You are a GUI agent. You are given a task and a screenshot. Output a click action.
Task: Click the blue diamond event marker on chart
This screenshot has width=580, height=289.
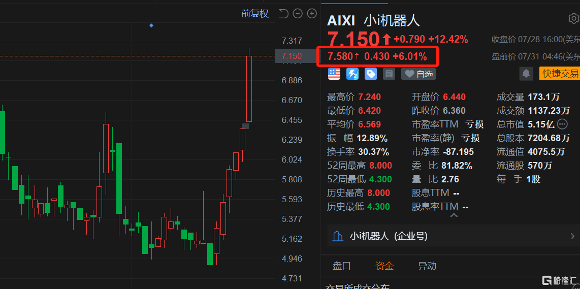[151, 25]
